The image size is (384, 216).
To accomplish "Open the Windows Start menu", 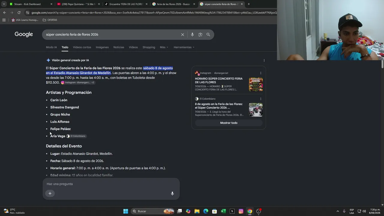I will tap(126, 211).
